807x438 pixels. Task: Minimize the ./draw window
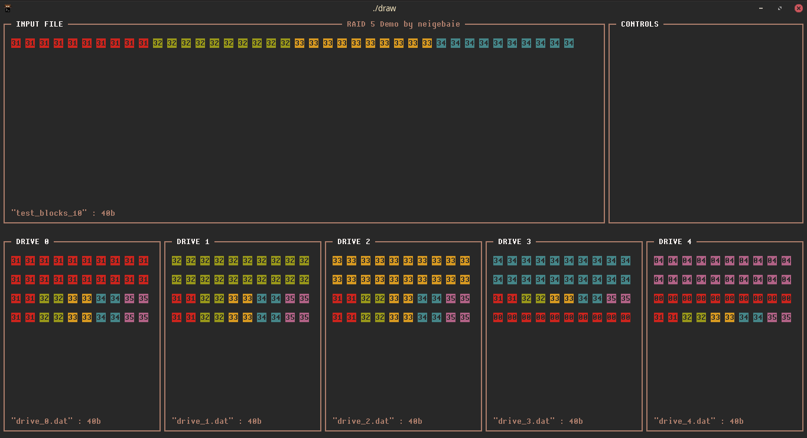(x=761, y=8)
